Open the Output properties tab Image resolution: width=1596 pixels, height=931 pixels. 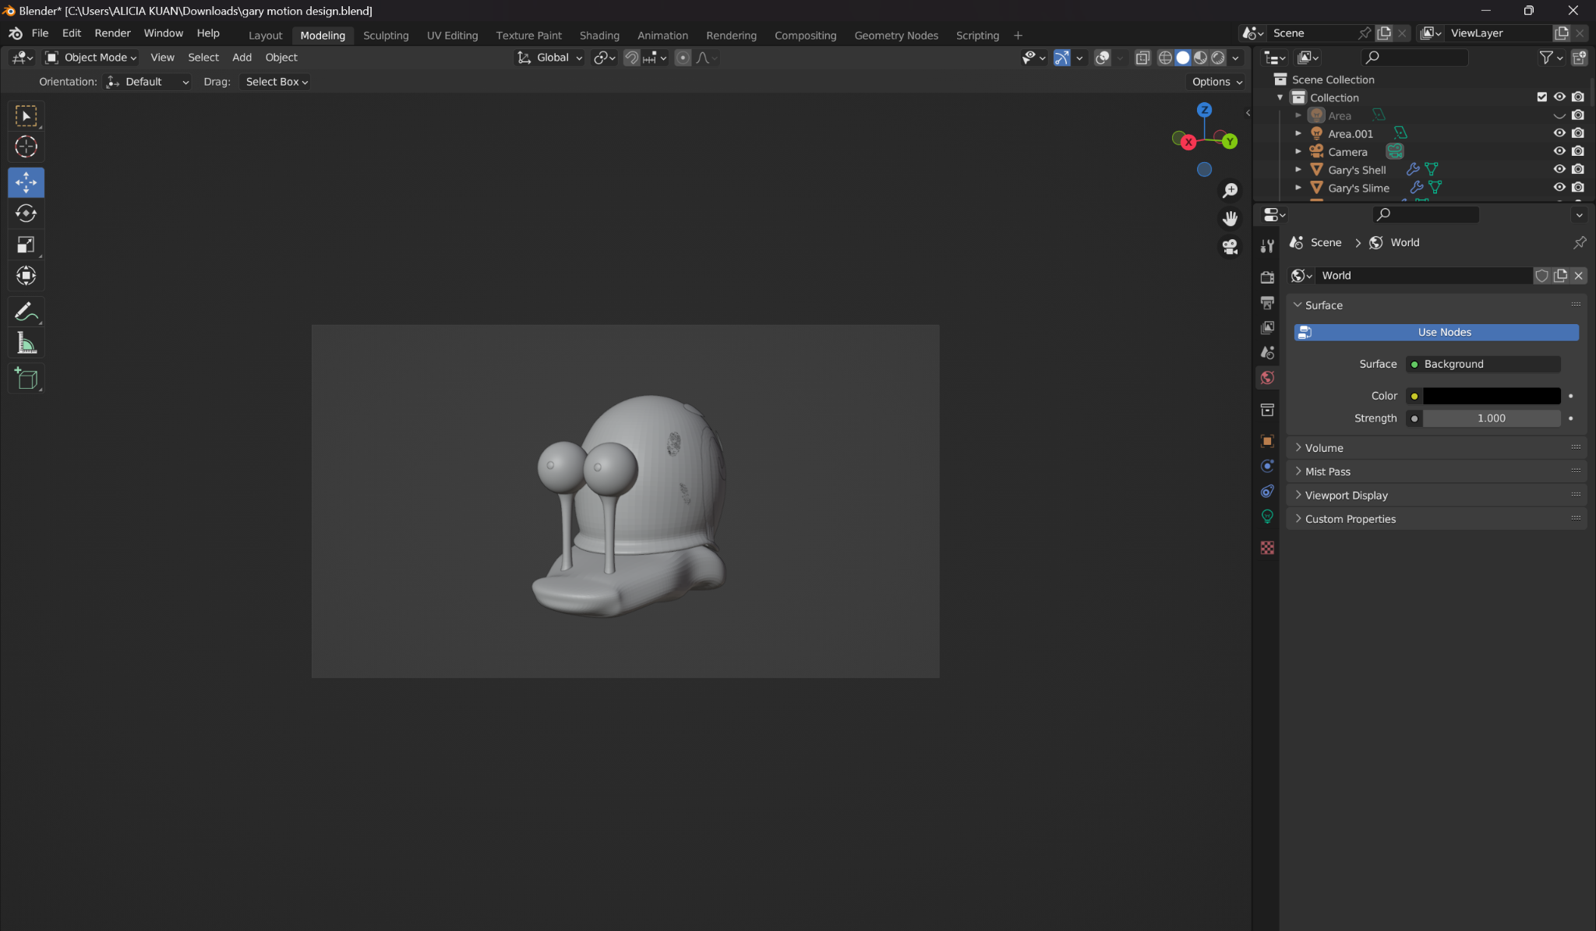[x=1267, y=302]
